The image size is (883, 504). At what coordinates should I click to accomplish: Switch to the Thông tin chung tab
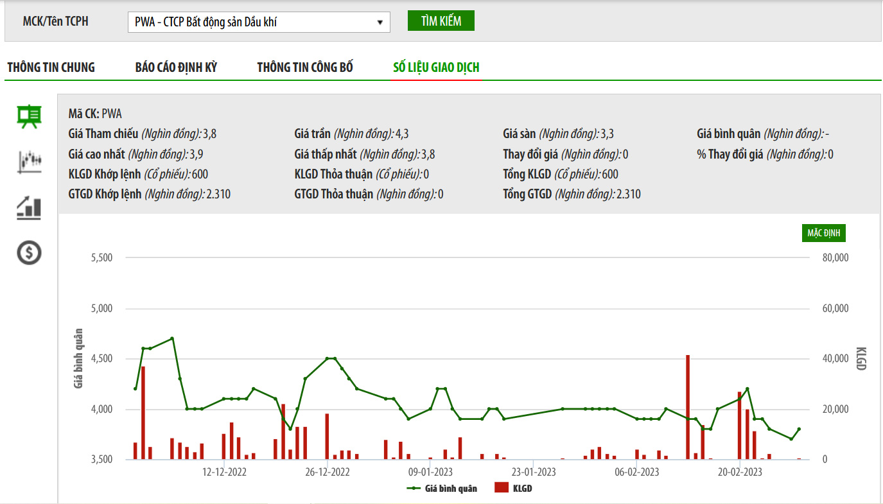point(51,67)
